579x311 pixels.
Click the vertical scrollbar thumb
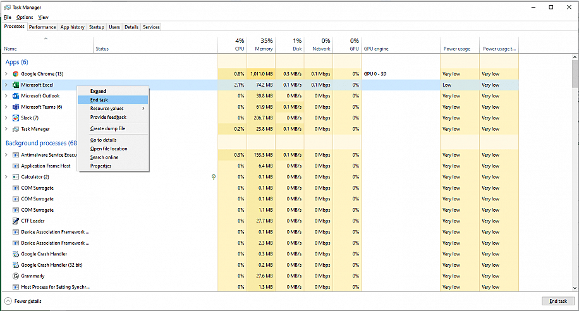(x=575, y=73)
